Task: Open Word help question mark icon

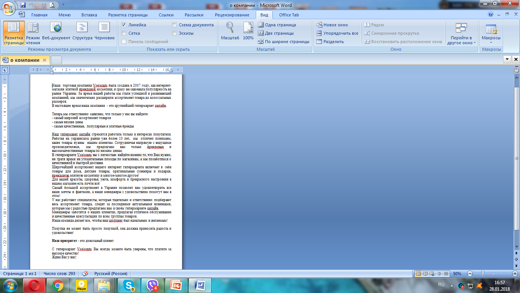Action: click(491, 14)
